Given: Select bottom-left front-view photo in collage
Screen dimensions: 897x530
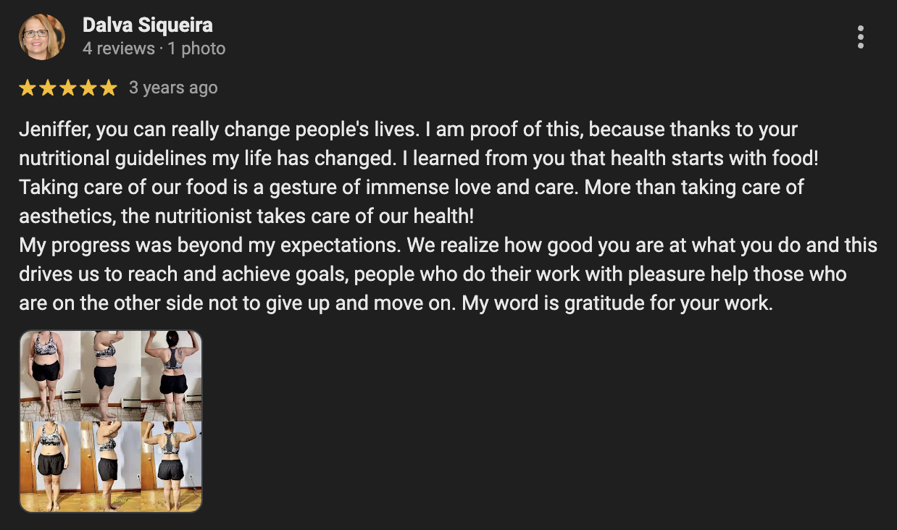Looking at the screenshot, I should (49, 466).
